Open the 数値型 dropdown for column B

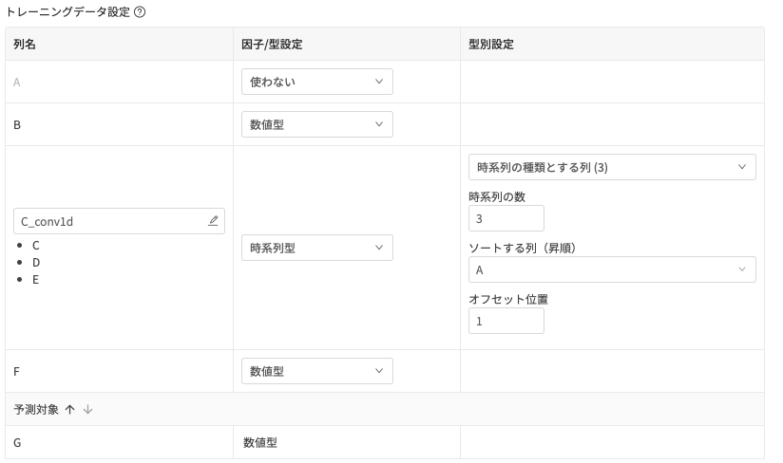317,124
